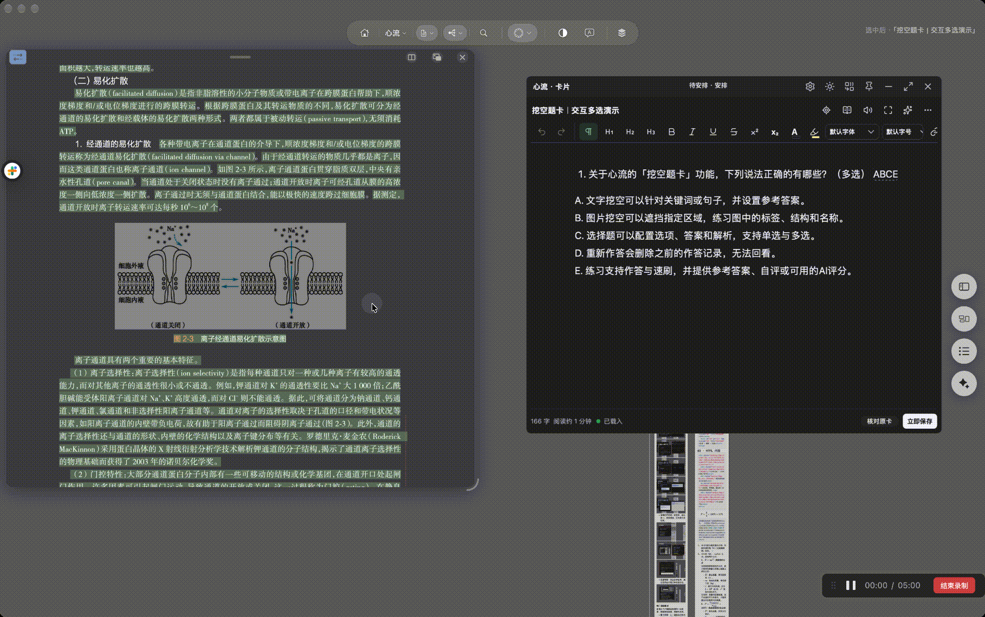
Task: Pin the card window on top
Action: 869,87
